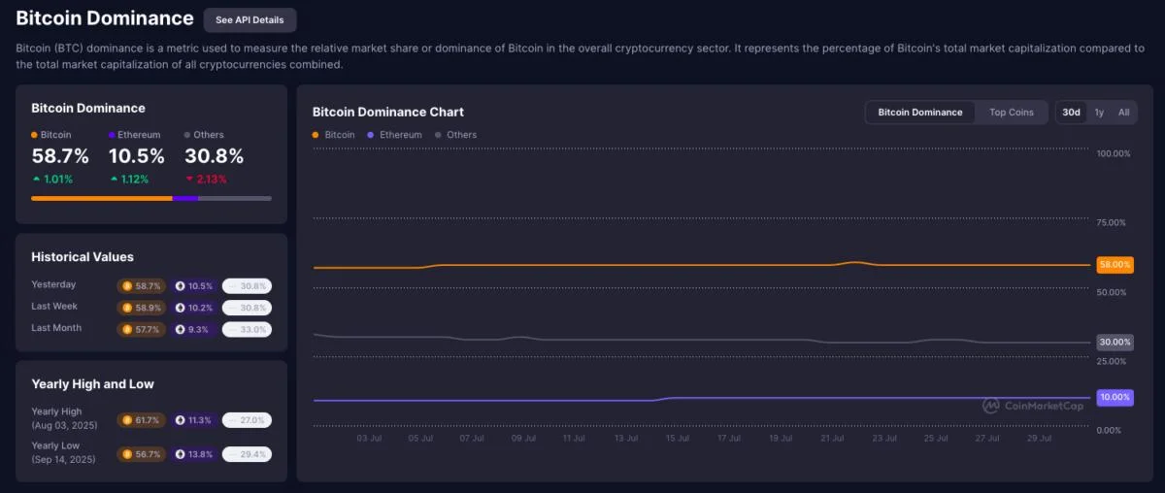Click the Ethereum icon in Last Month row
1165x493 pixels.
(x=181, y=329)
